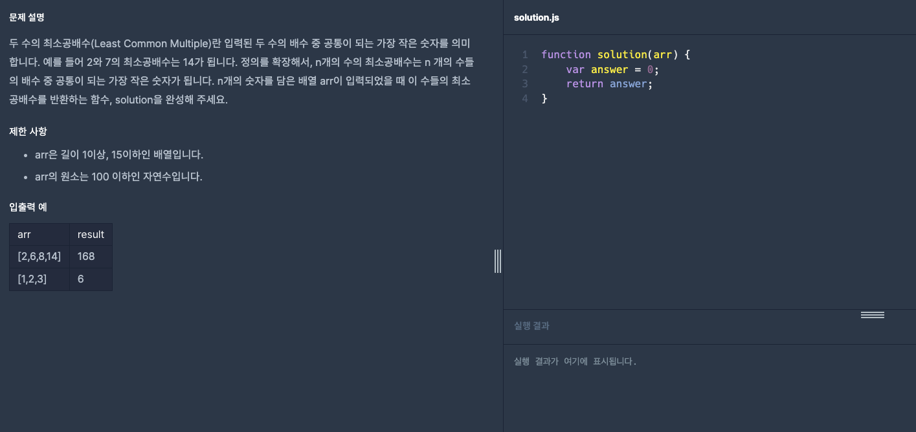Click the '문제 설명' heading
Image resolution: width=916 pixels, height=432 pixels.
tap(27, 17)
